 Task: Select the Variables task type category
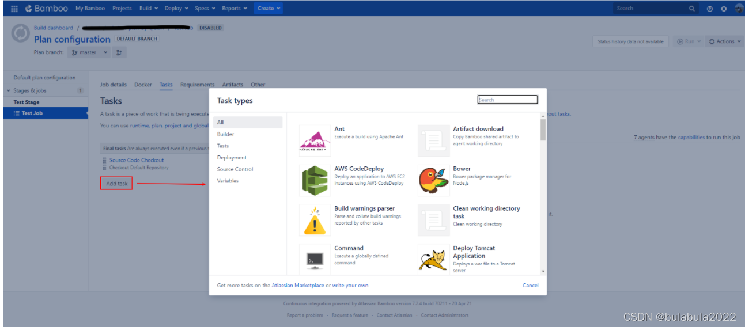point(228,181)
